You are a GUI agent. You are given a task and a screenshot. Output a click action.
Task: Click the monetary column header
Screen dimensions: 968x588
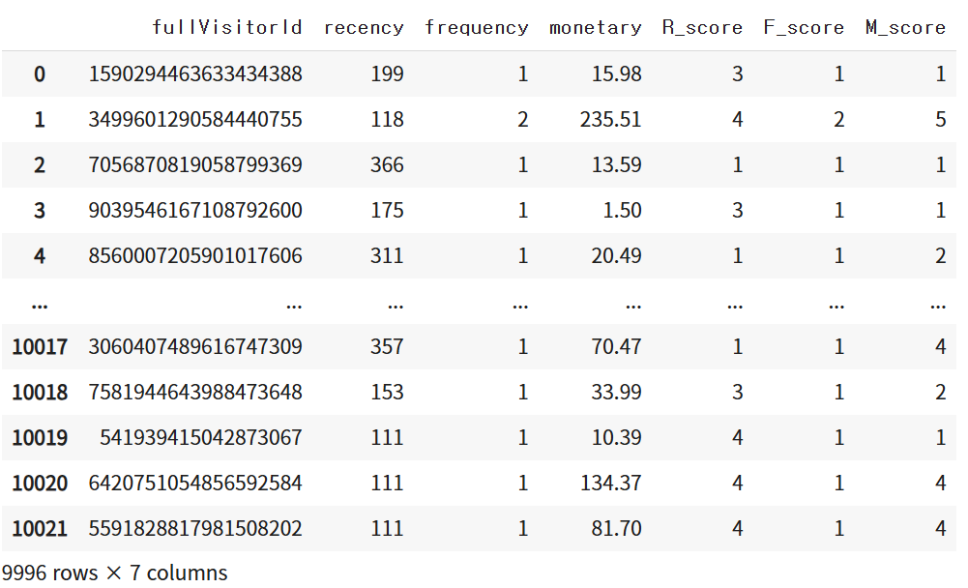pos(595,28)
